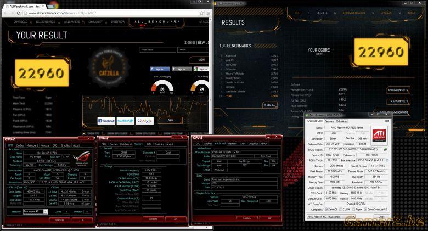This screenshot has width=428, height=231.
Task: Switch to Sensors tab in GPU-Z
Action: tap(329, 121)
